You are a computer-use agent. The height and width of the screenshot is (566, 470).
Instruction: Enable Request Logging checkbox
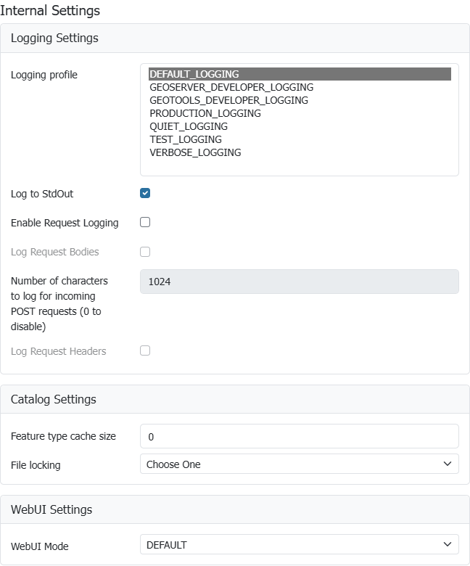pyautogui.click(x=145, y=222)
